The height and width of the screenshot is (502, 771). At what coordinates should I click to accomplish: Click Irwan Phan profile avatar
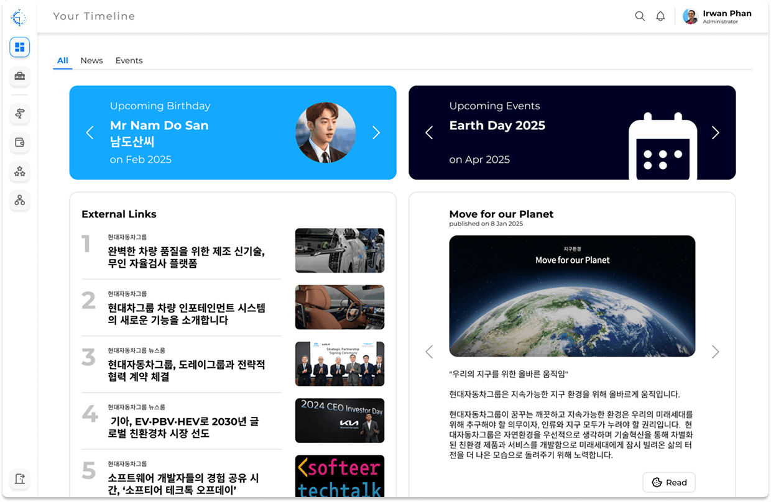click(x=690, y=17)
